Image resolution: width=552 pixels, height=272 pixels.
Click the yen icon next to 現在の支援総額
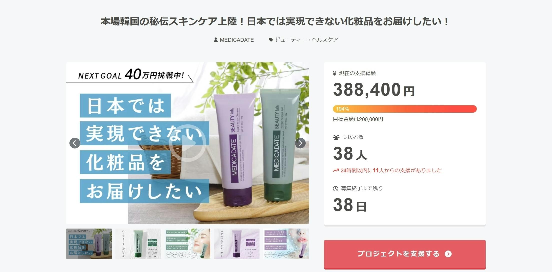(335, 73)
